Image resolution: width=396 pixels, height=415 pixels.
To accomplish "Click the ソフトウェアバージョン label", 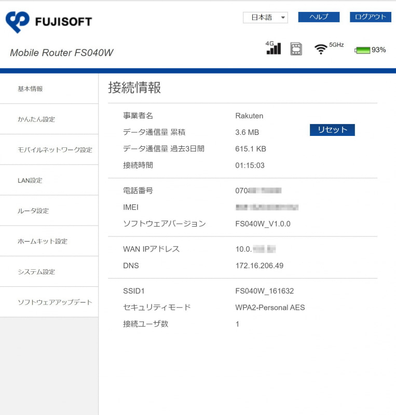I will click(165, 224).
